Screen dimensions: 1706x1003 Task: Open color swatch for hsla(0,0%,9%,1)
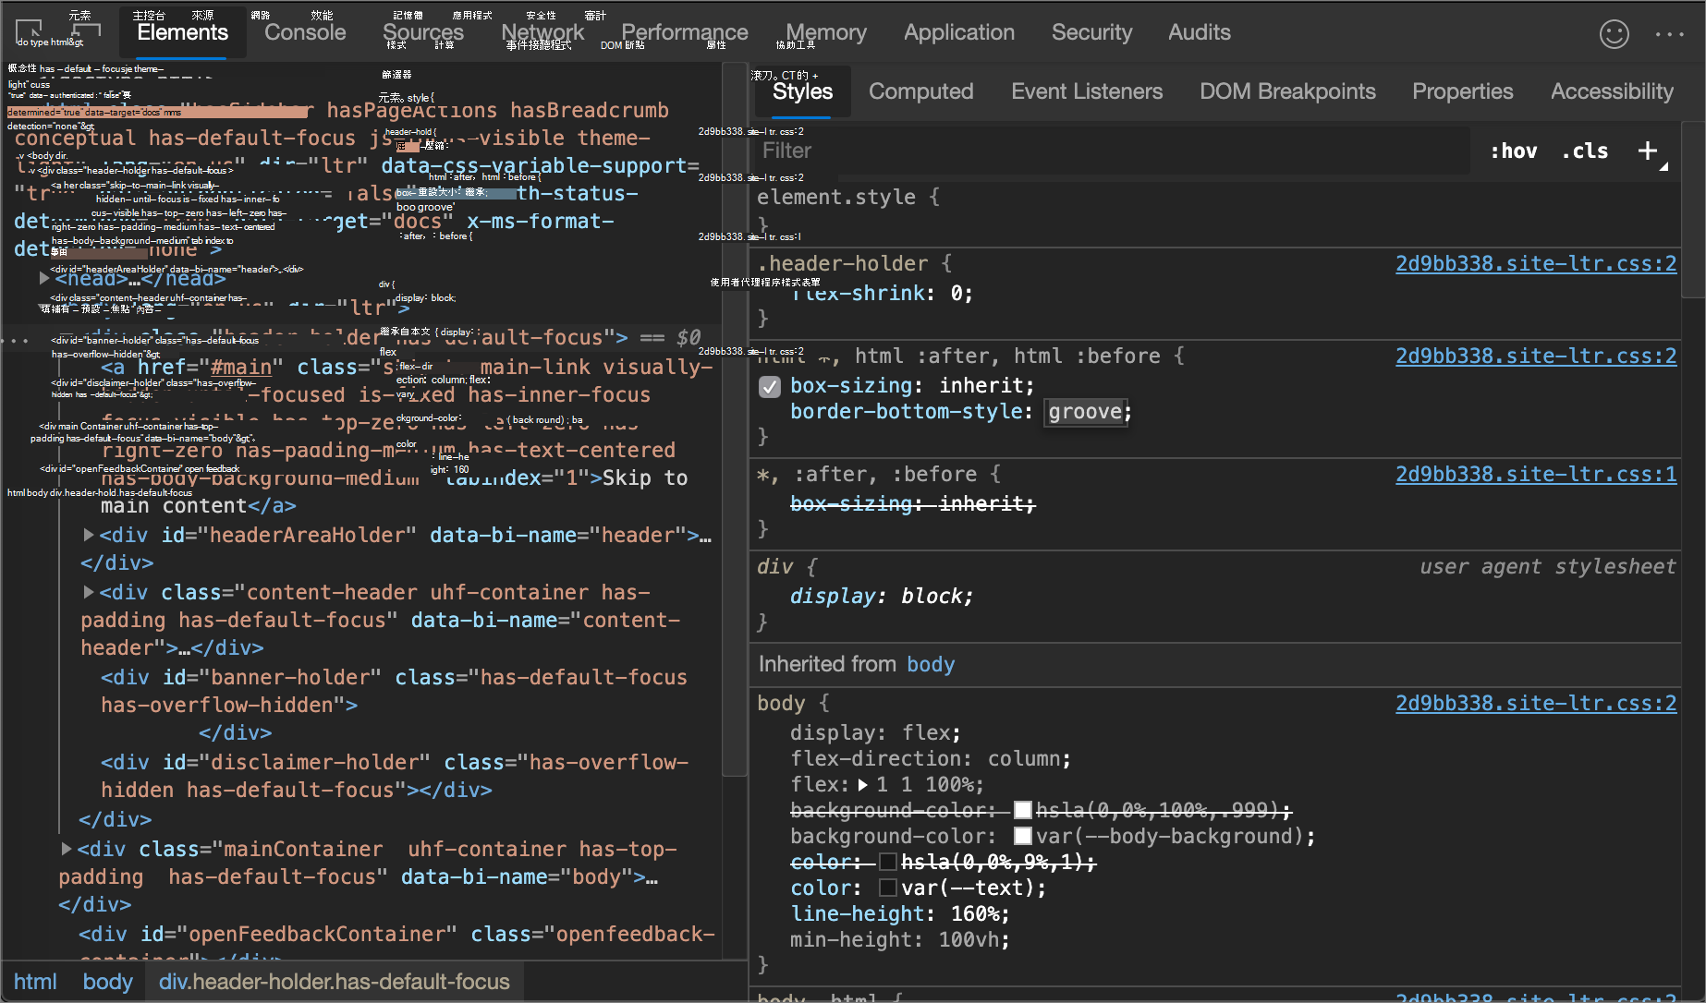click(x=887, y=862)
